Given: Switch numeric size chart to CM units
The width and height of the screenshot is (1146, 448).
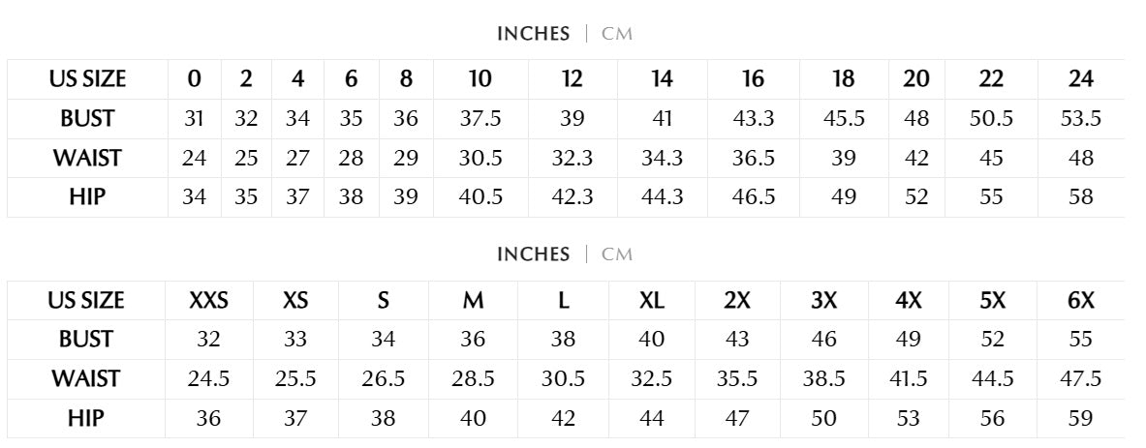Looking at the screenshot, I should (616, 34).
